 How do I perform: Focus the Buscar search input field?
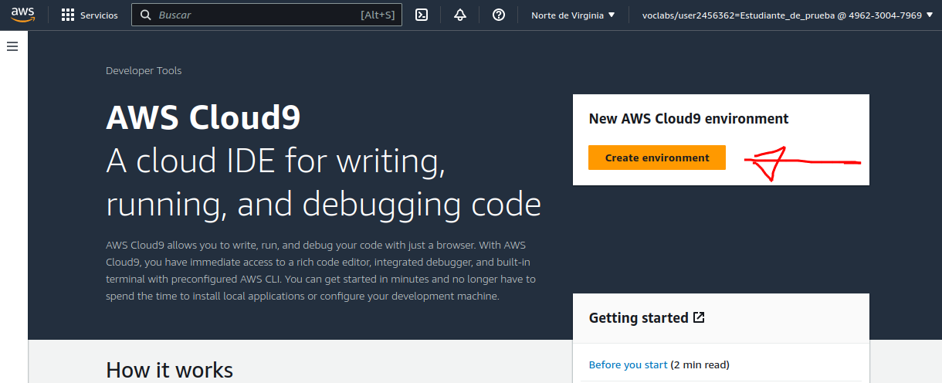coord(255,15)
